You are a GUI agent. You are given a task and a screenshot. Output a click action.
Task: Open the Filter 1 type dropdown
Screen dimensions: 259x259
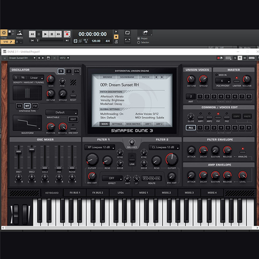[x=100, y=147]
